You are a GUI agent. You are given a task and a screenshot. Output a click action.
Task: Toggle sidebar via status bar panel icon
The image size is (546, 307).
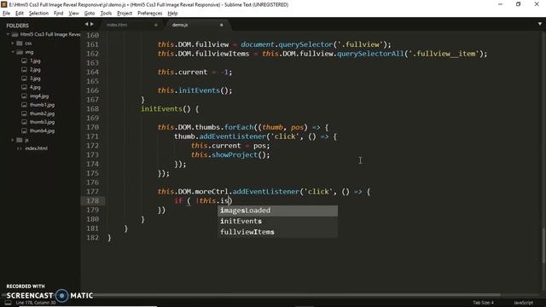click(x=8, y=303)
